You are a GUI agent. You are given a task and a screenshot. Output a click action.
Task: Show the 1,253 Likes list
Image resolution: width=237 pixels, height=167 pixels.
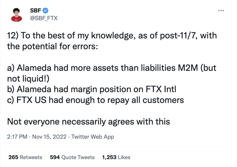tap(116, 157)
